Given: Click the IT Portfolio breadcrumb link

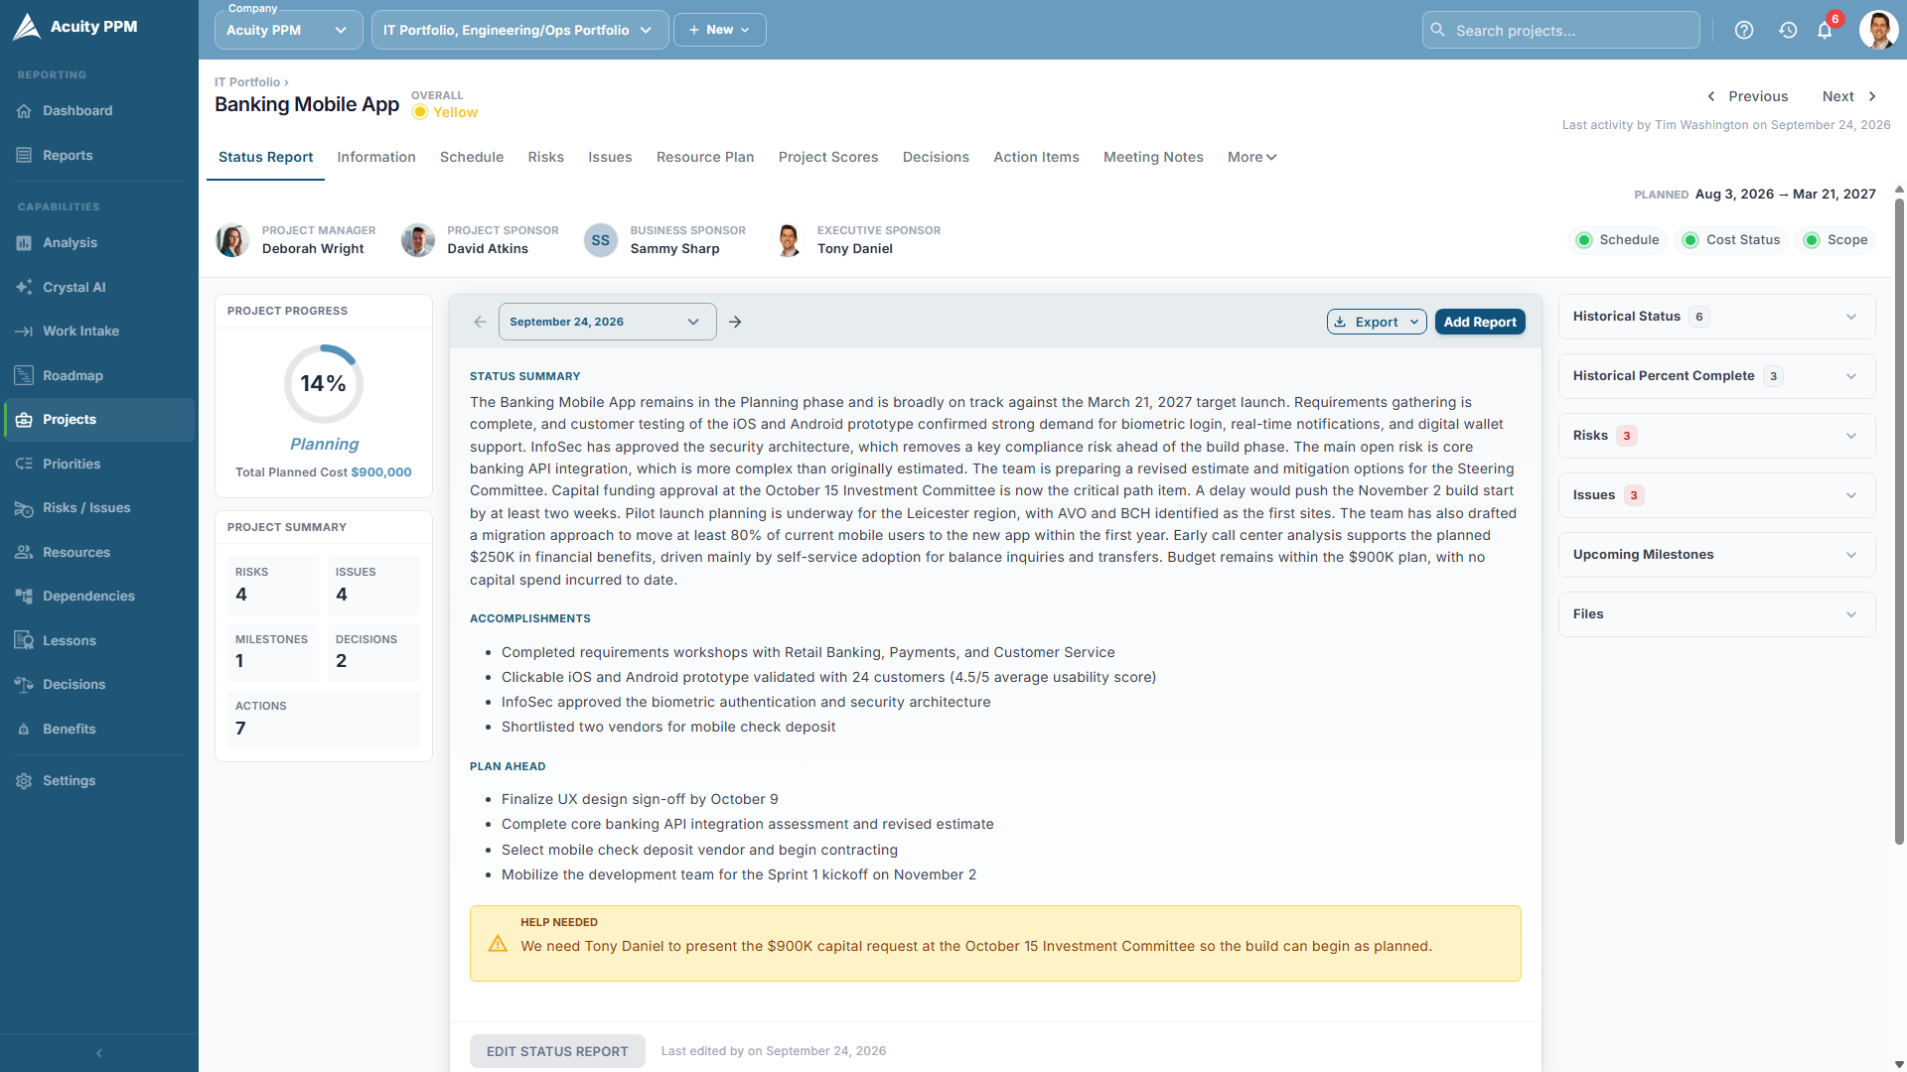Looking at the screenshot, I should pyautogui.click(x=247, y=82).
